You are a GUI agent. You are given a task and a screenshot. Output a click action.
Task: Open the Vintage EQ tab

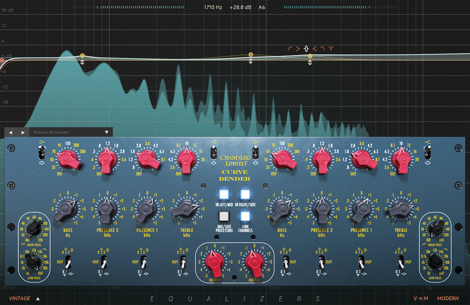pyautogui.click(x=19, y=299)
